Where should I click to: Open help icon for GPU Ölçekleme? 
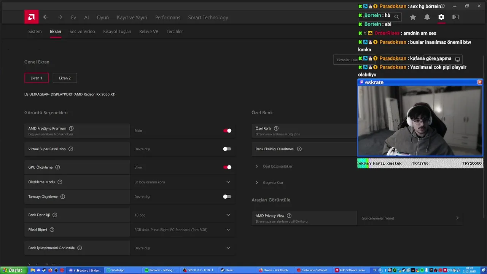tap(57, 167)
